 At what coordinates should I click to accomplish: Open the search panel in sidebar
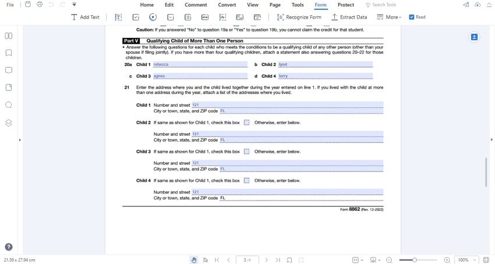[x=9, y=105]
